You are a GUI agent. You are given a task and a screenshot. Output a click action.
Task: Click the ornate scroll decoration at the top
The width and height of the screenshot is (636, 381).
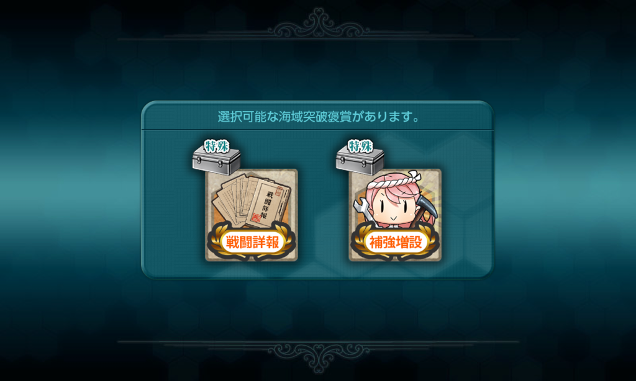point(319,24)
